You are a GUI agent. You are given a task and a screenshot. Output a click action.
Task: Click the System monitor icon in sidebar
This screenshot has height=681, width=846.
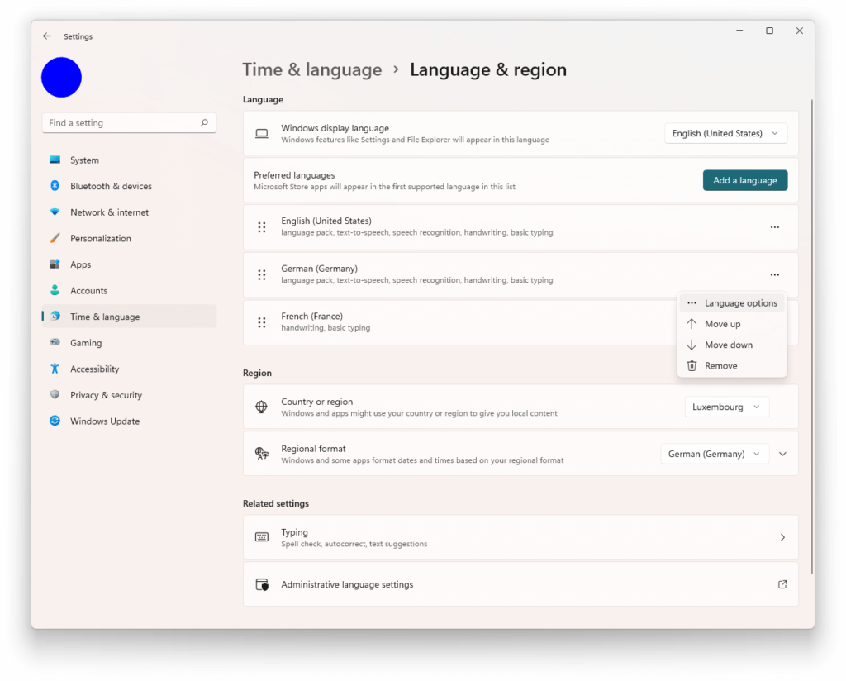pos(55,160)
